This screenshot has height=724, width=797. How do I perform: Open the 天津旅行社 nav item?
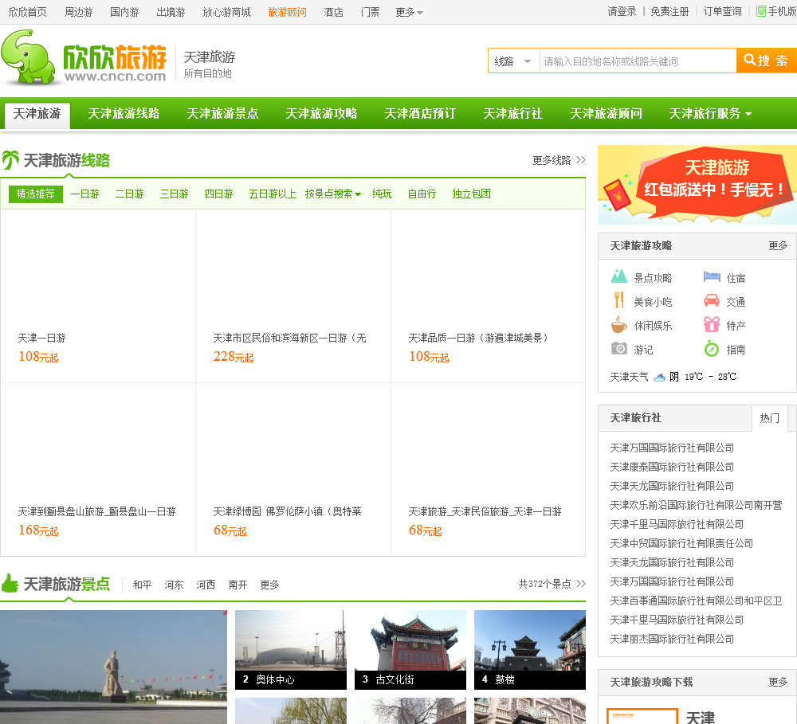(x=512, y=113)
